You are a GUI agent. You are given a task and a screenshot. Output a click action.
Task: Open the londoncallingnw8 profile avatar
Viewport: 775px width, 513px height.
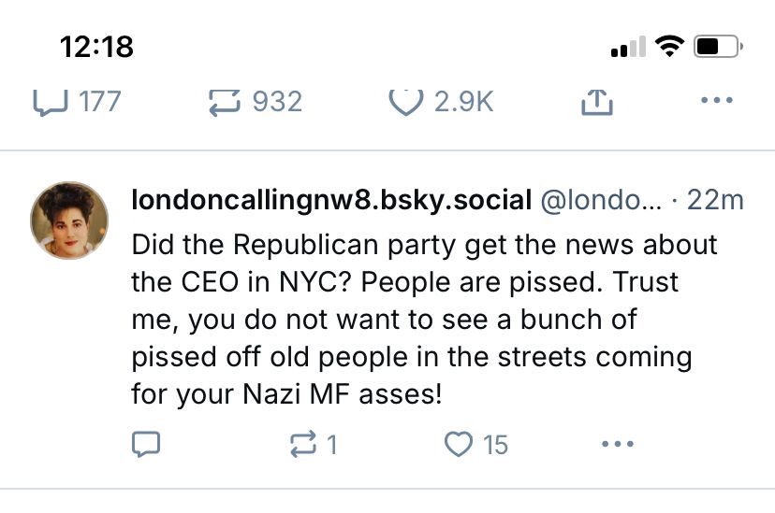tap(69, 220)
